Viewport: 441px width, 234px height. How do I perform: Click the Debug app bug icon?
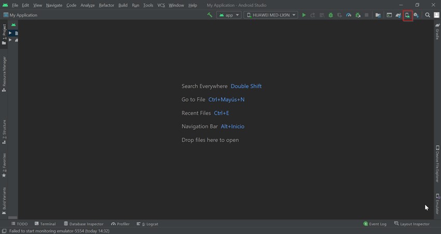pyautogui.click(x=330, y=15)
